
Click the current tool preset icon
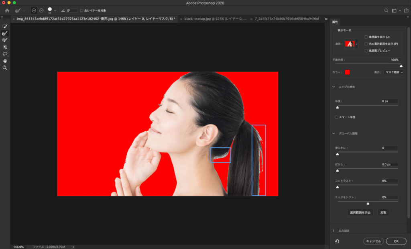pos(18,10)
